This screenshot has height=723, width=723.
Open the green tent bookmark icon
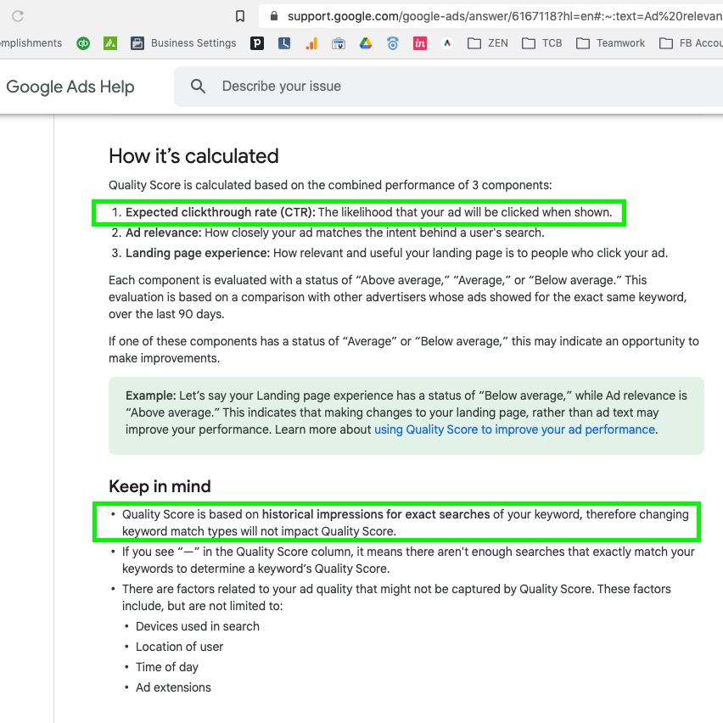click(x=109, y=43)
